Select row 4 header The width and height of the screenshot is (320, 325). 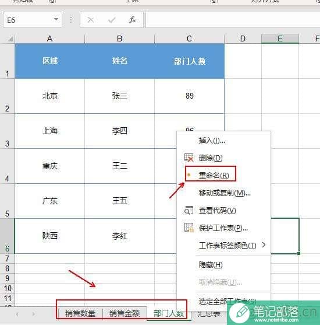pyautogui.click(x=7, y=166)
